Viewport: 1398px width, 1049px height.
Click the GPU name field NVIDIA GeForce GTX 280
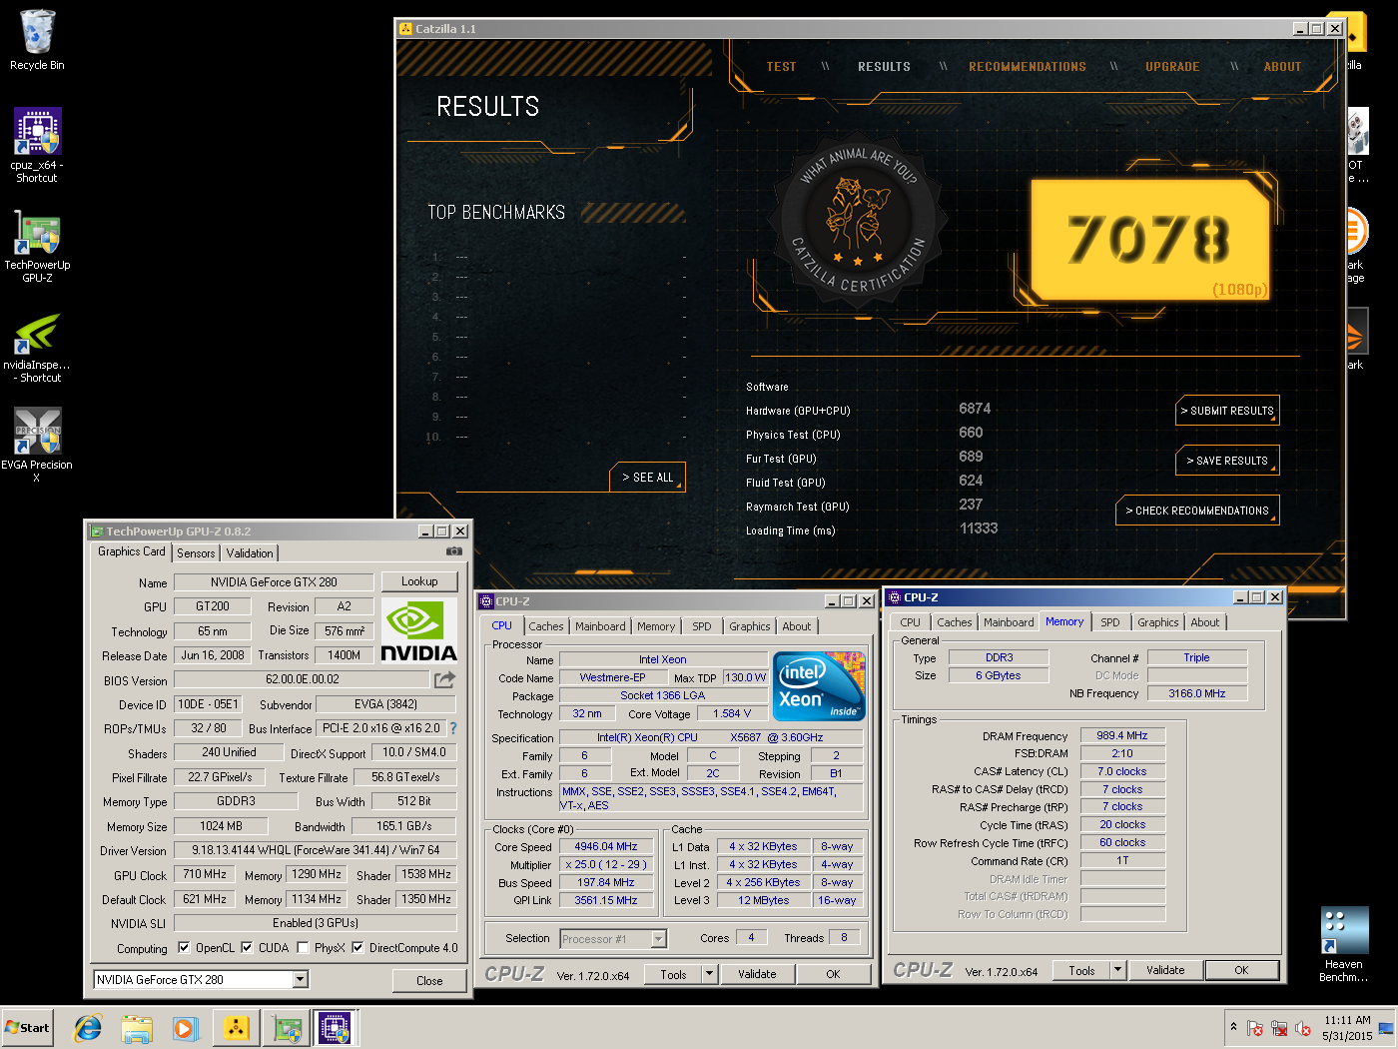point(274,582)
